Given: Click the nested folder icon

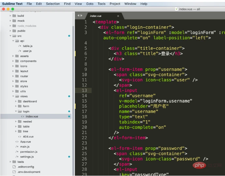Looking at the screenshot, I should pyautogui.click(x=20, y=121).
